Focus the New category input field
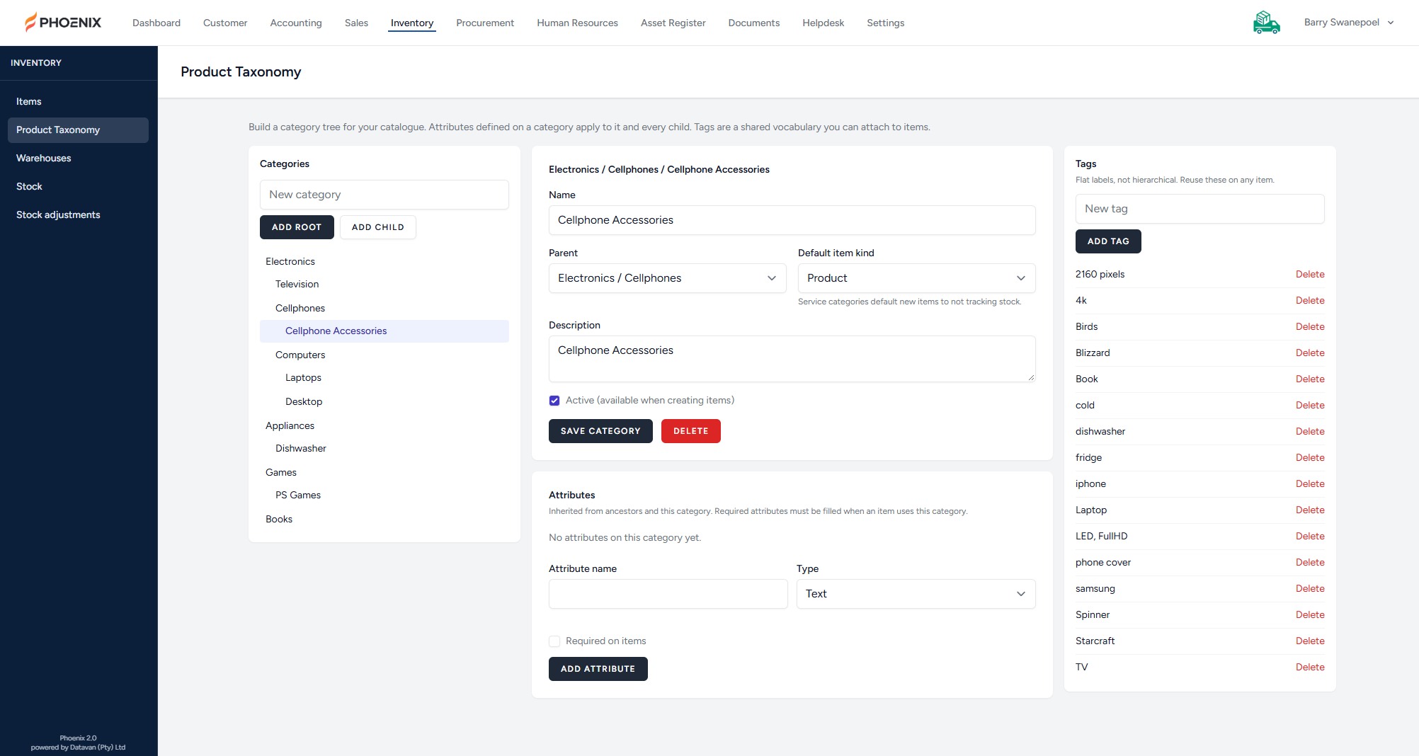Viewport: 1419px width, 756px height. [x=384, y=195]
